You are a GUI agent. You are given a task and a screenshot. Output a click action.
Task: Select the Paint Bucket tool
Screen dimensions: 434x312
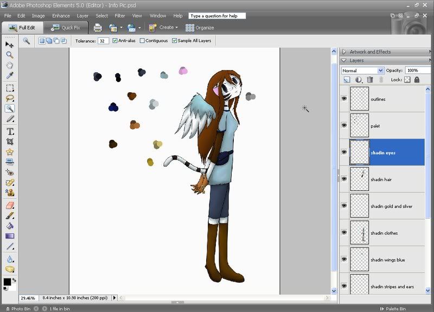click(x=10, y=226)
